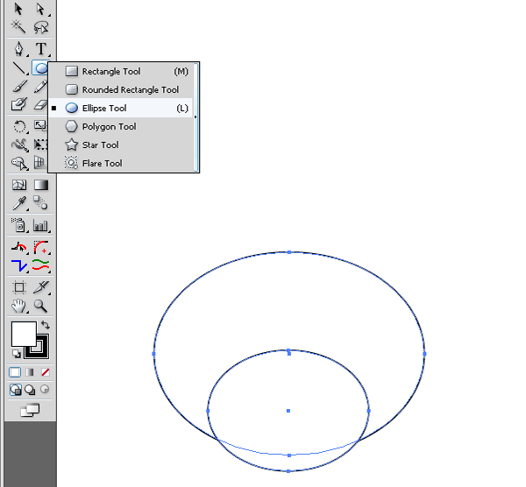The height and width of the screenshot is (487, 526).
Task: Select the Line Segment tool
Action: pyautogui.click(x=18, y=68)
